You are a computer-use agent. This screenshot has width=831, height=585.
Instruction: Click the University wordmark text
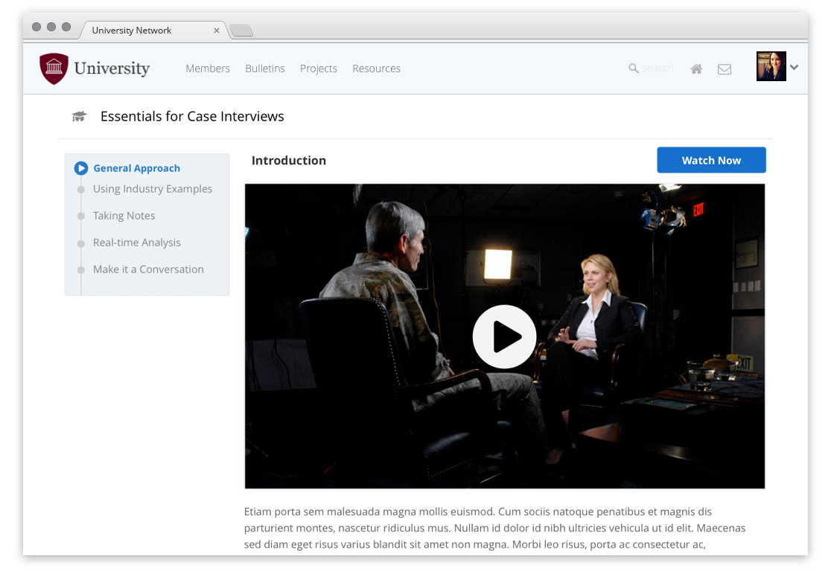coord(112,68)
